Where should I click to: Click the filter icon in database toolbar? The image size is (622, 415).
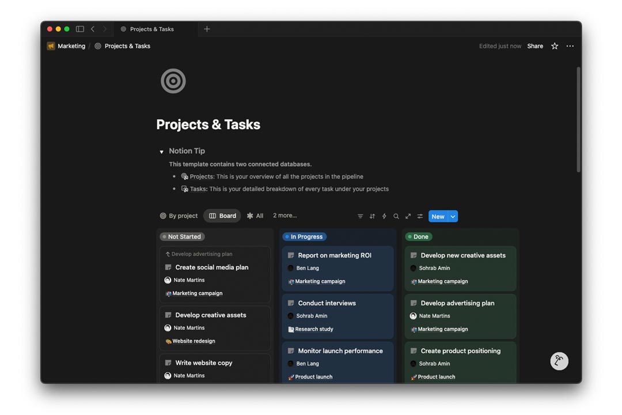tap(360, 216)
